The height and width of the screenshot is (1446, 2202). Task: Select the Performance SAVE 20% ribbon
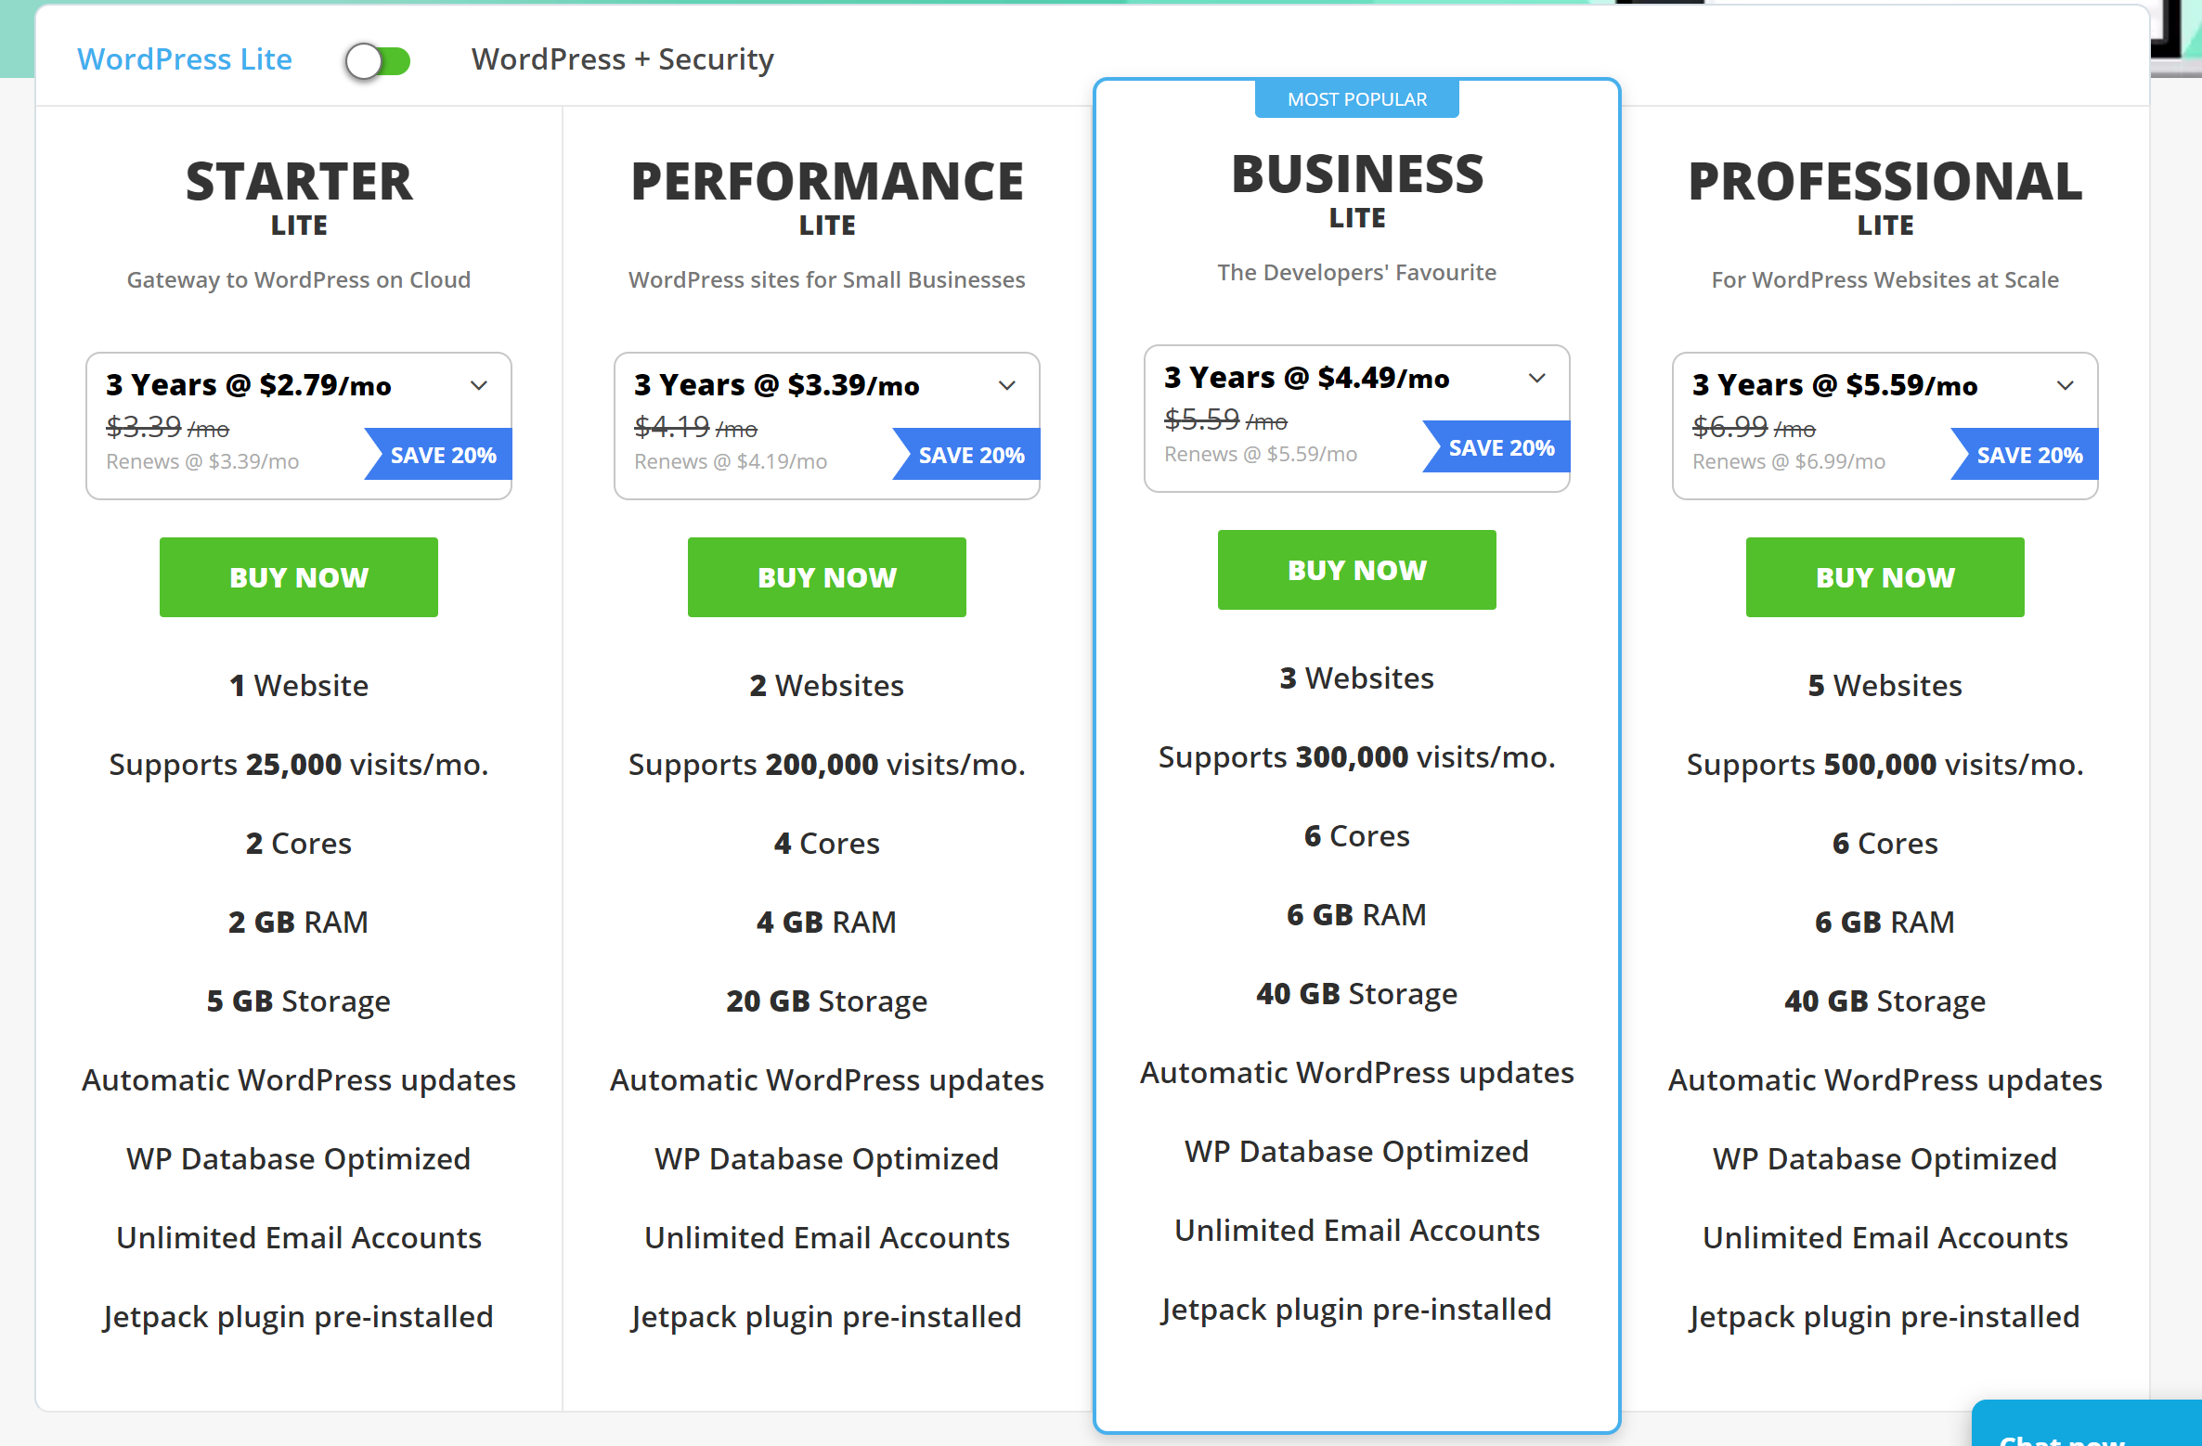971,455
